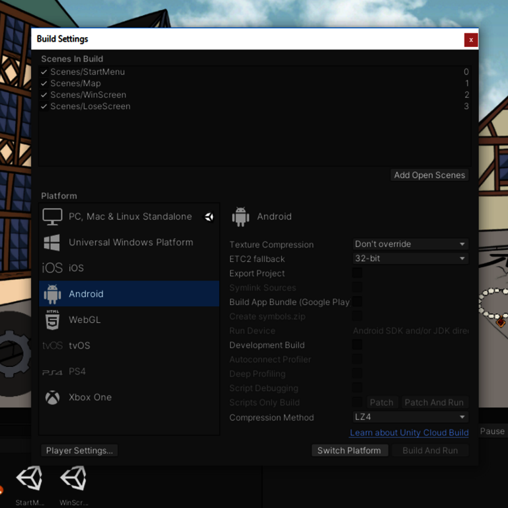Image resolution: width=508 pixels, height=508 pixels.
Task: Open the ETC2 fallback dropdown
Action: pos(410,258)
